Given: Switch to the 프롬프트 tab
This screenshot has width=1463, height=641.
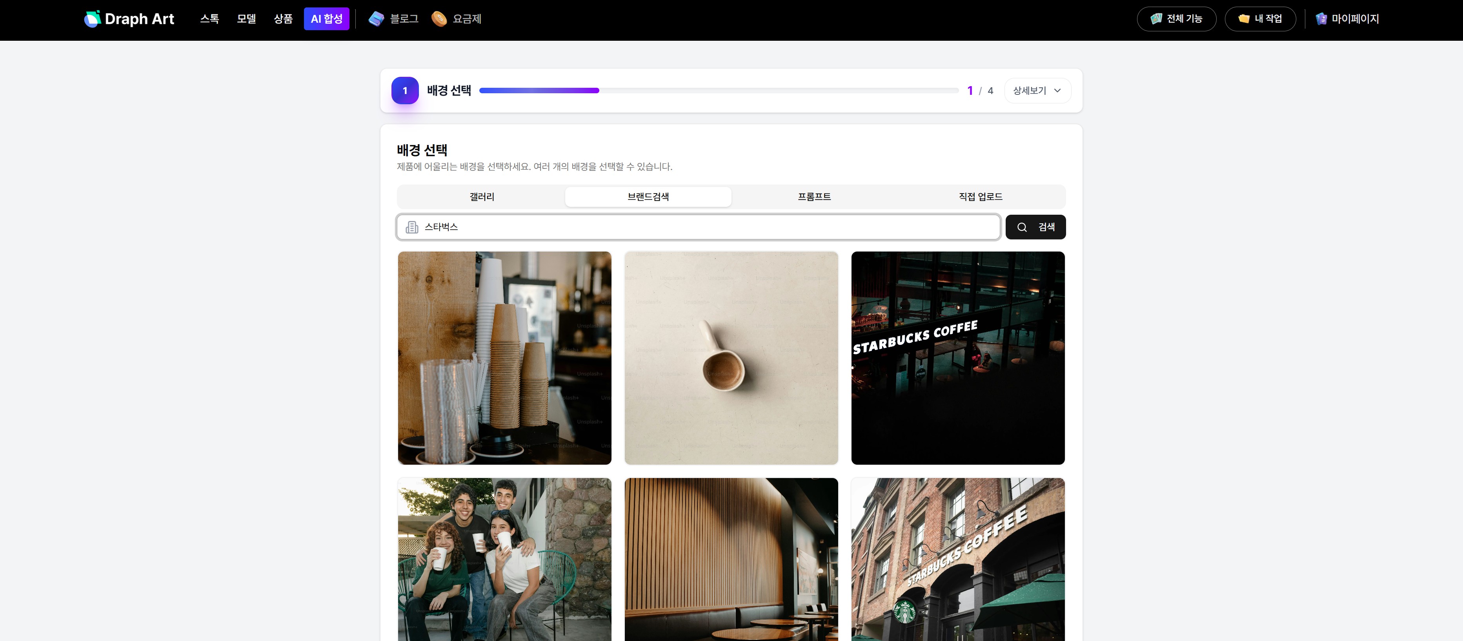Looking at the screenshot, I should [x=814, y=197].
